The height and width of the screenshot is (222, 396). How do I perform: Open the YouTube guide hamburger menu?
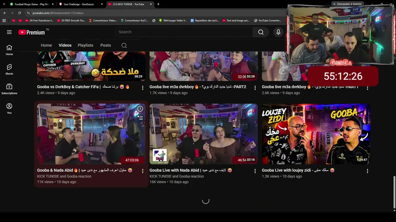(x=9, y=32)
